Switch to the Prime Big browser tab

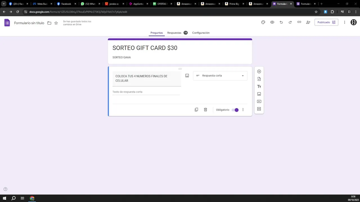pos(234,4)
